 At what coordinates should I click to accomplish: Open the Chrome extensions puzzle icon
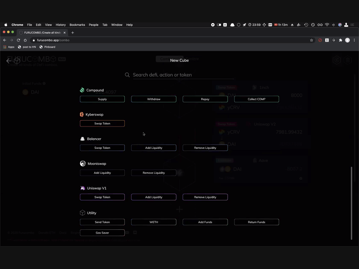(x=340, y=40)
